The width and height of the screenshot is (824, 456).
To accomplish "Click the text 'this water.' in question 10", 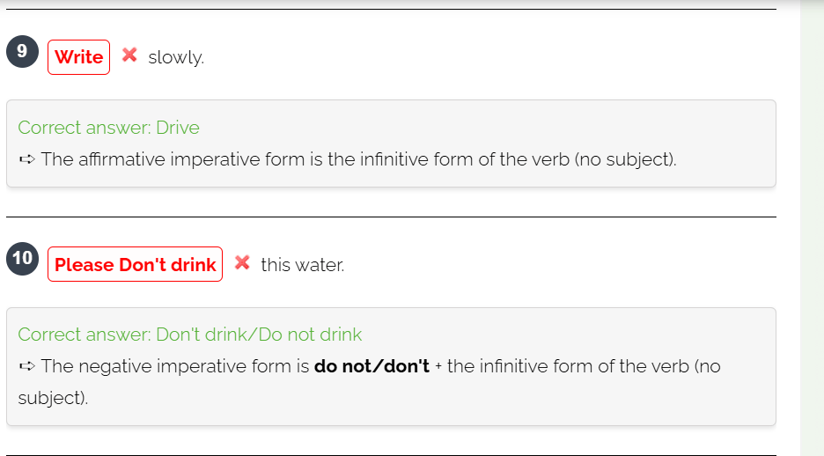I will pyautogui.click(x=303, y=265).
